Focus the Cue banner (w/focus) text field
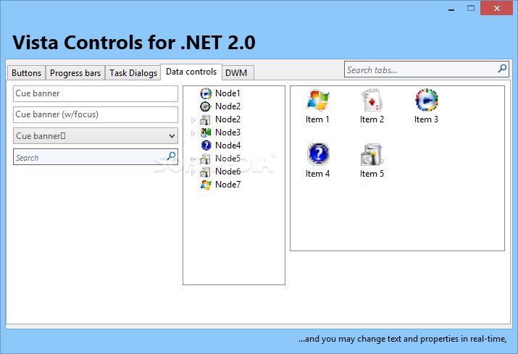This screenshot has width=518, height=354. tap(96, 114)
